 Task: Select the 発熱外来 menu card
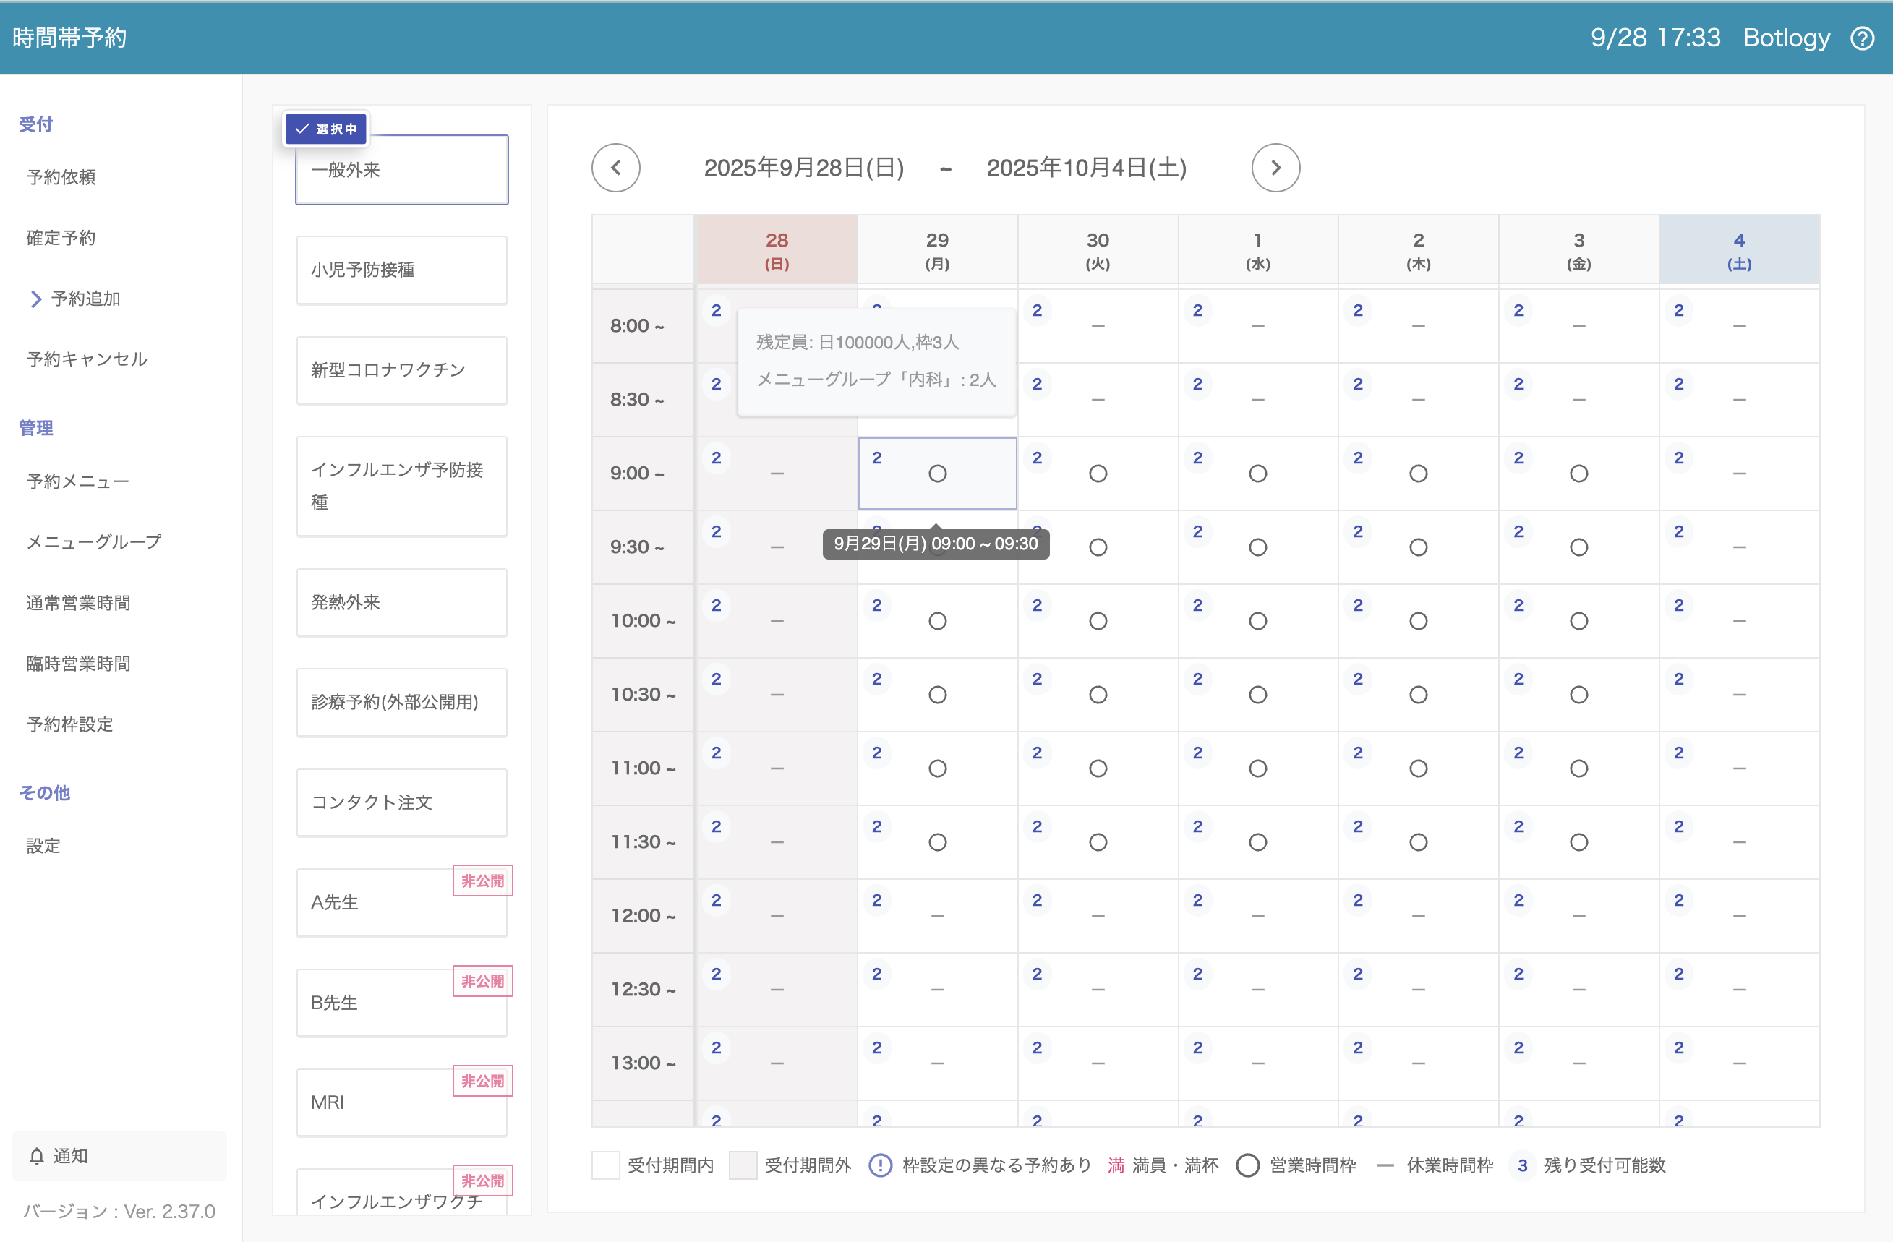[x=402, y=602]
